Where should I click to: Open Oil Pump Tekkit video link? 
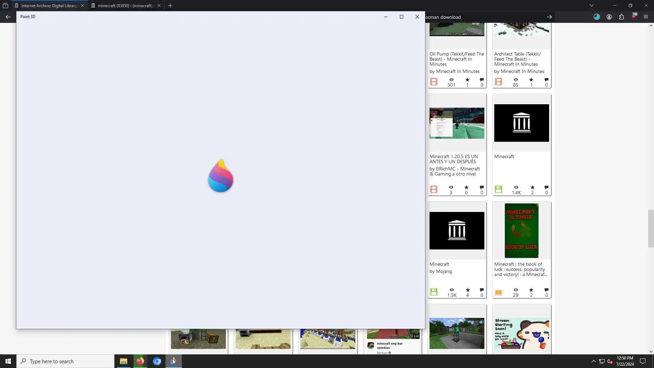point(456,59)
